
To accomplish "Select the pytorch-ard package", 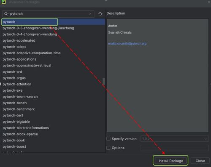I will click(x=53, y=72).
